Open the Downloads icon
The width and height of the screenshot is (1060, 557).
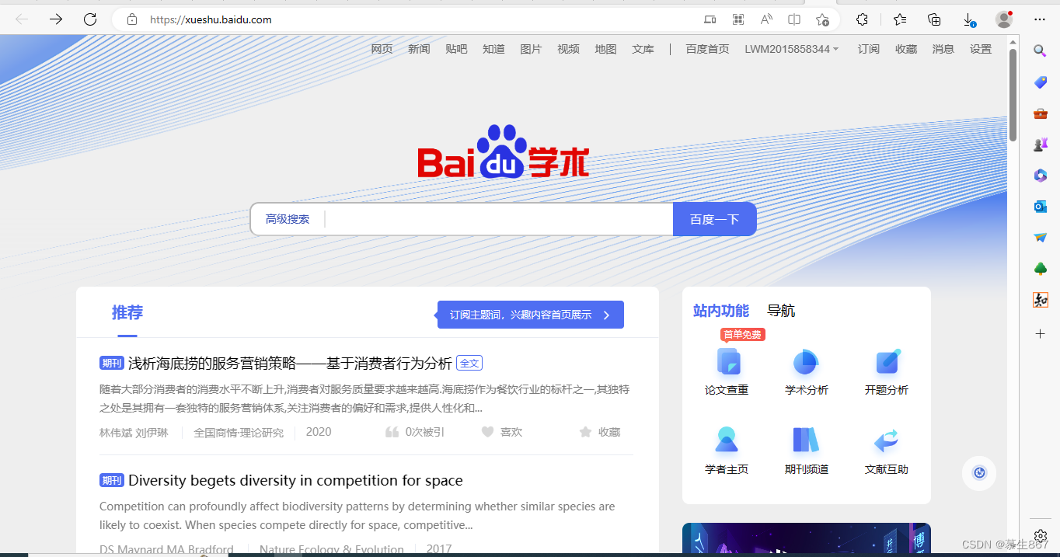point(969,19)
